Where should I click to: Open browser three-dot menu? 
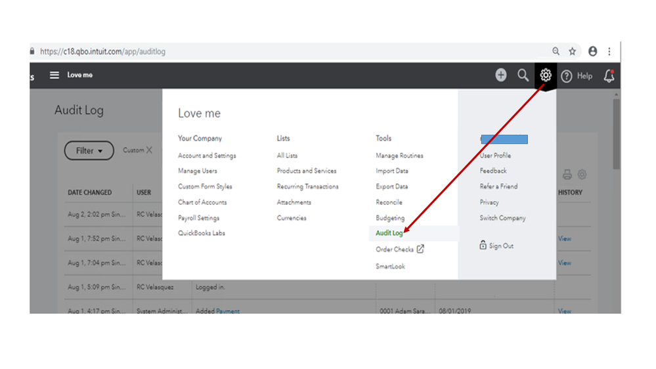pos(609,51)
